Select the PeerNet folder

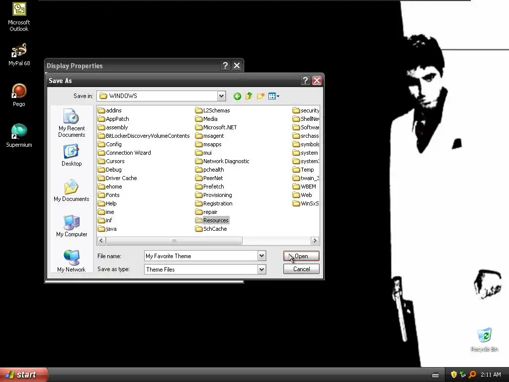pyautogui.click(x=209, y=178)
